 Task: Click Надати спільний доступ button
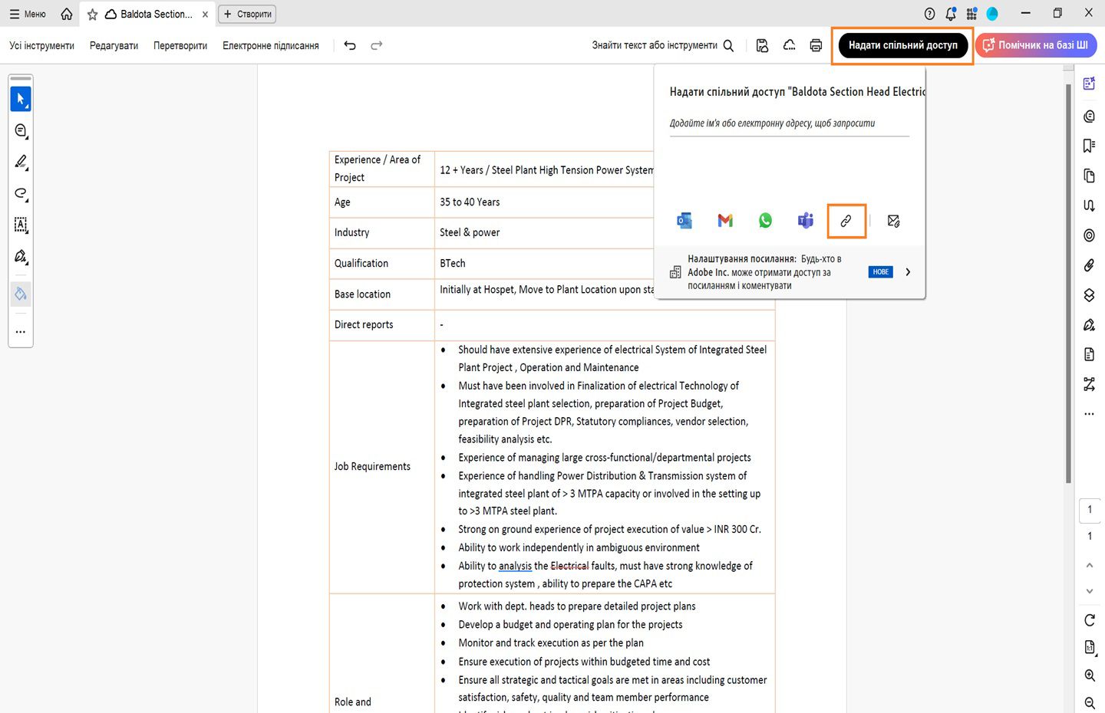pos(902,45)
